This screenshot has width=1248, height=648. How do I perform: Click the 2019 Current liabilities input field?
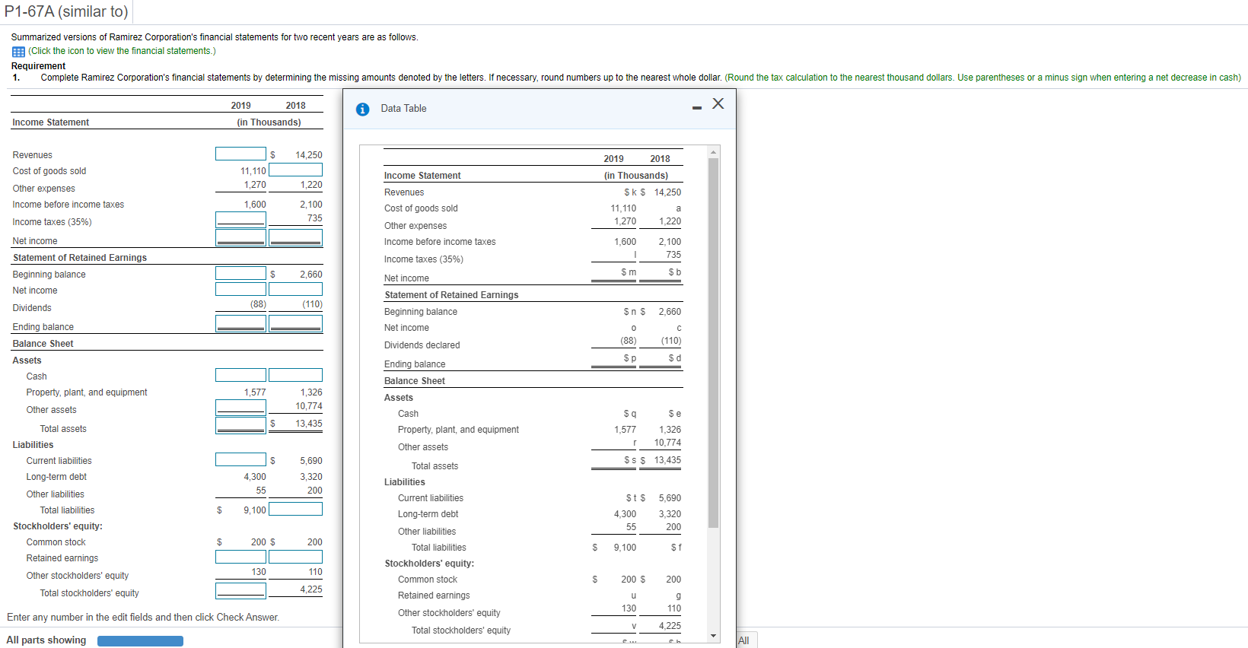pos(240,459)
